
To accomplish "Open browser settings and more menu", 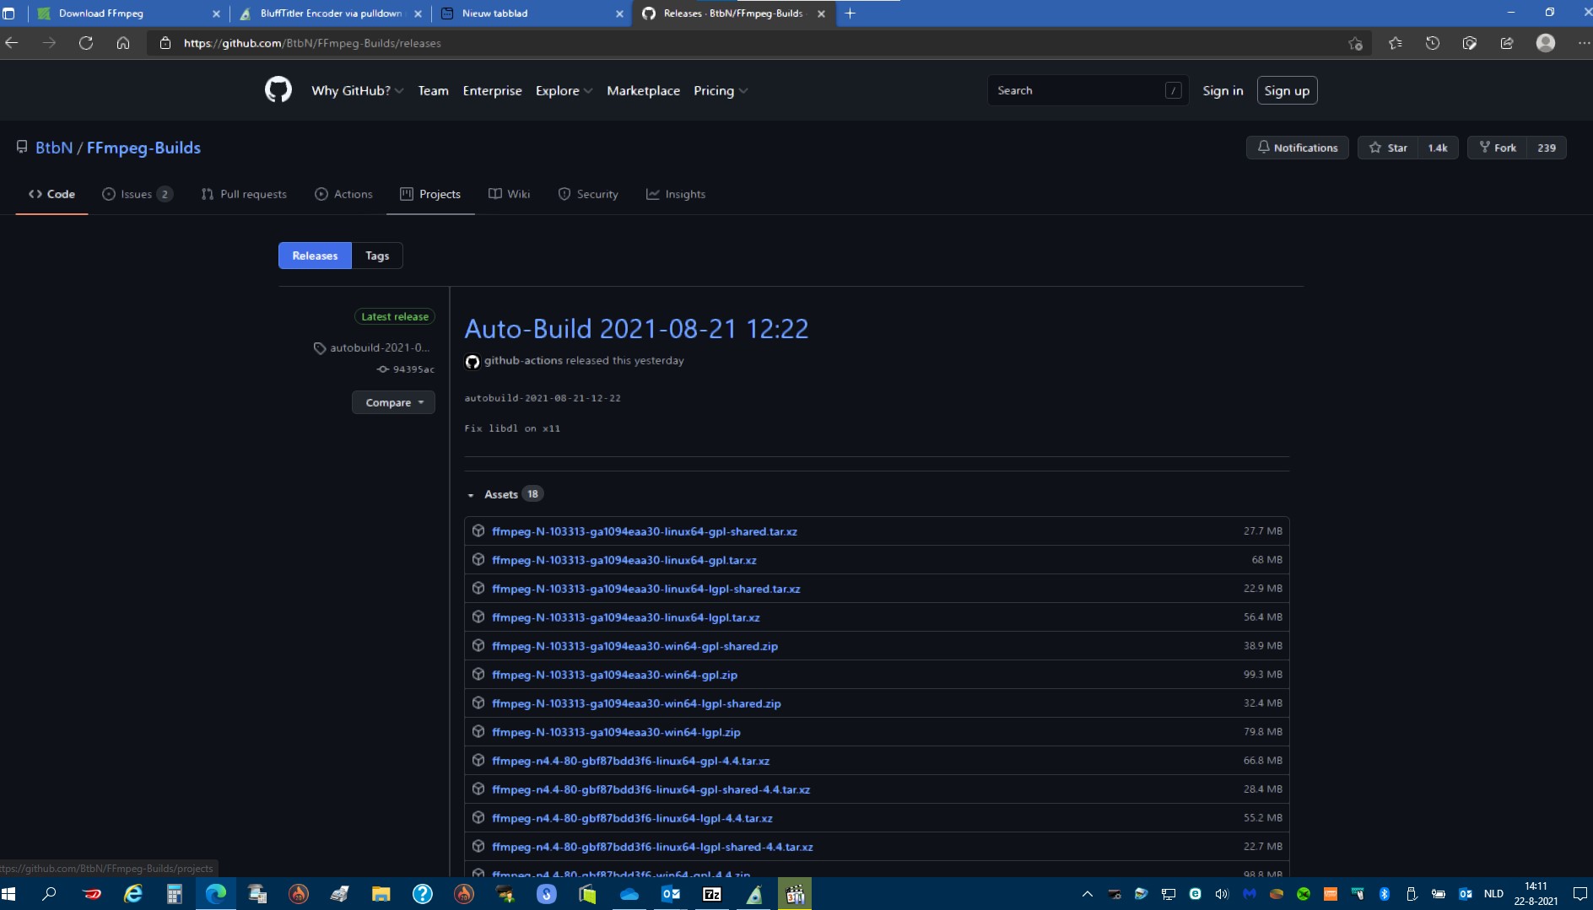I will (1583, 43).
